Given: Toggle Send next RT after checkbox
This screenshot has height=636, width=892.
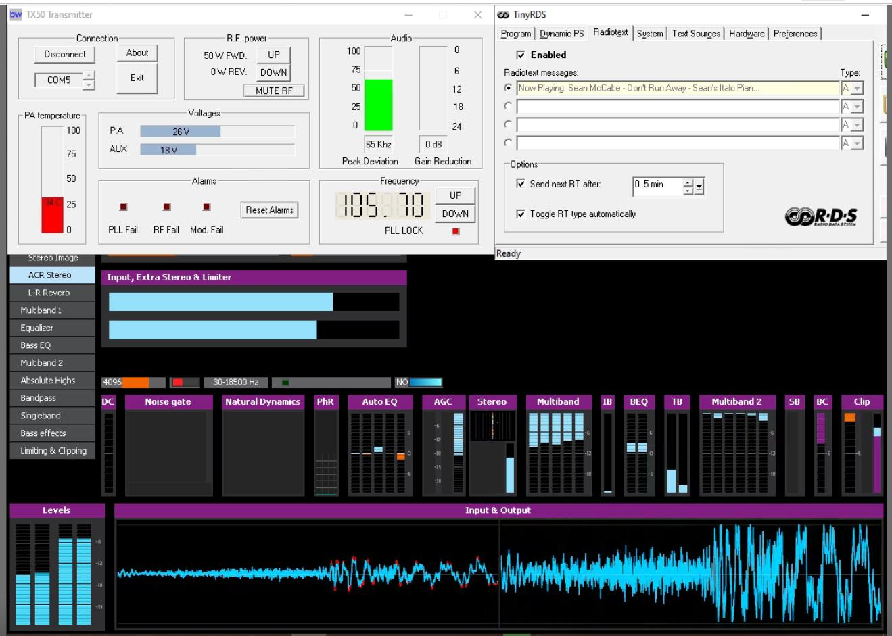Looking at the screenshot, I should point(521,184).
